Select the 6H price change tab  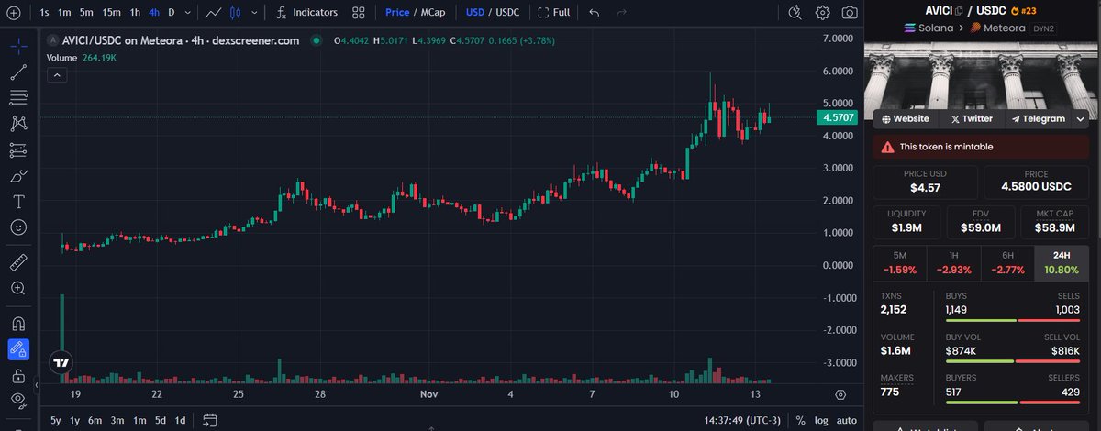coord(1007,263)
